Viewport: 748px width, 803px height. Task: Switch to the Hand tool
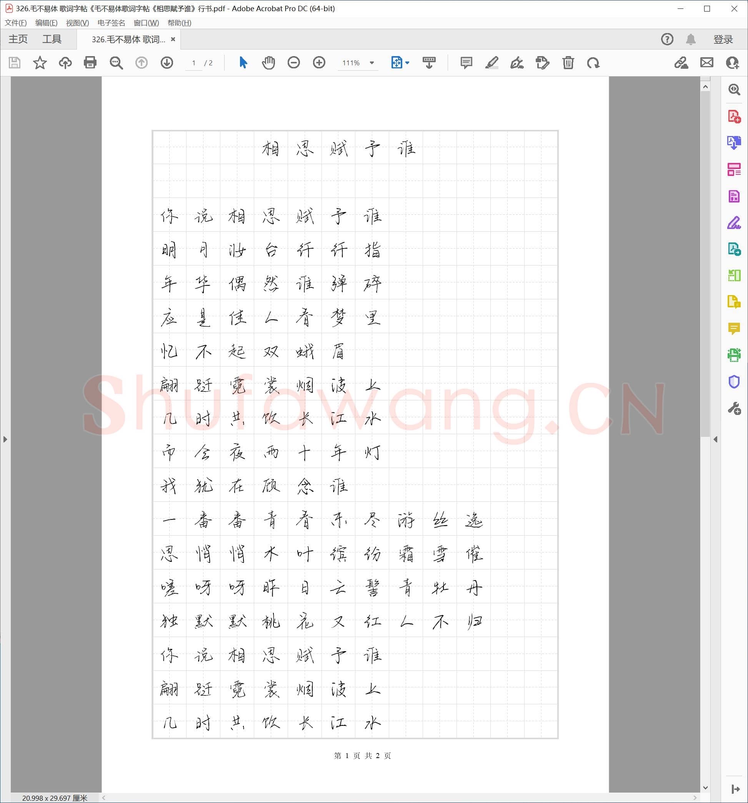(x=268, y=63)
